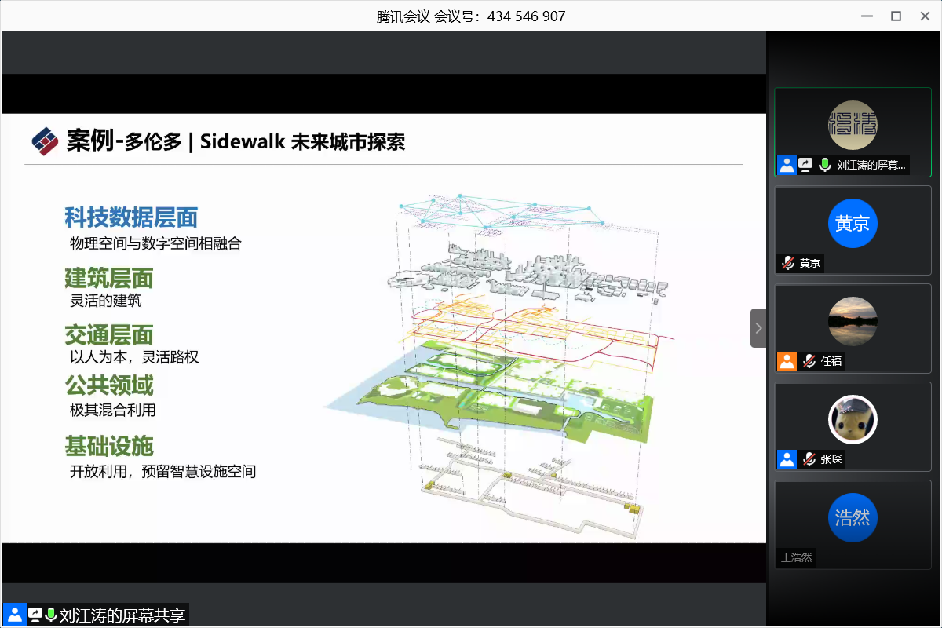Click the muted microphone icon beside 任福

[809, 361]
